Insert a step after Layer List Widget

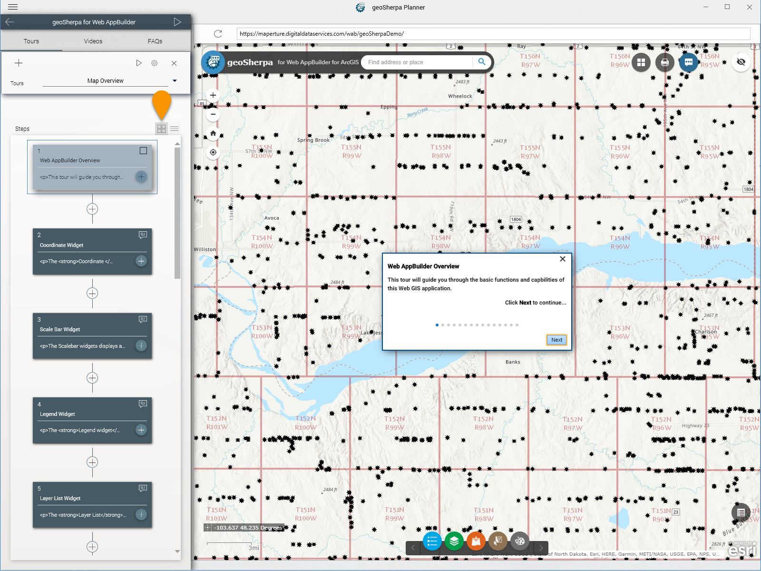click(x=92, y=547)
